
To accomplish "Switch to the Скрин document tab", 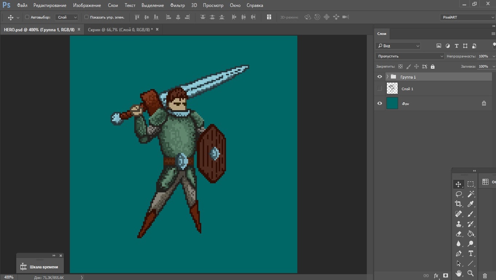I will click(120, 29).
